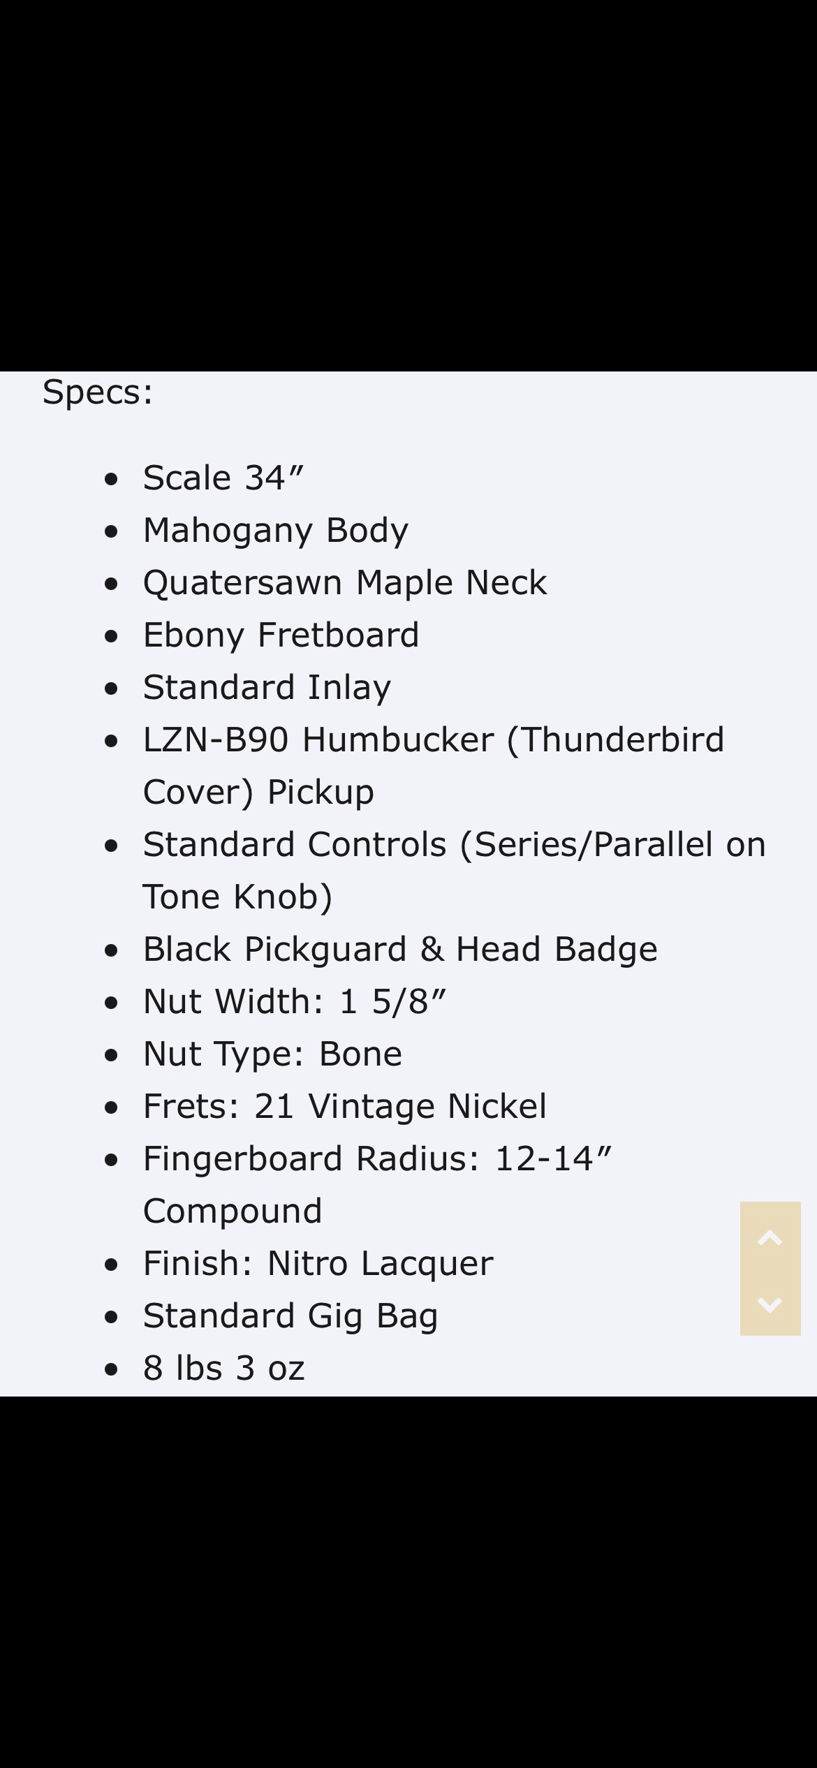
Task: Tap 'Frets: 21 Vintage Nickel' text
Action: click(x=345, y=1107)
